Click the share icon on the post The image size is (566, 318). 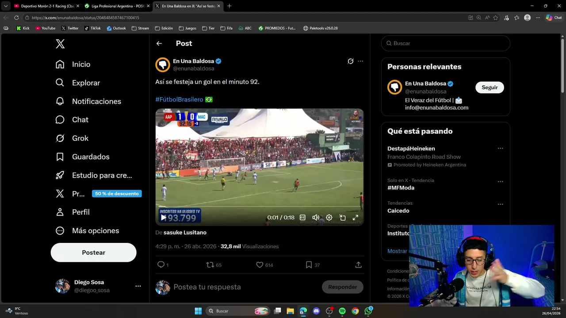pyautogui.click(x=359, y=265)
